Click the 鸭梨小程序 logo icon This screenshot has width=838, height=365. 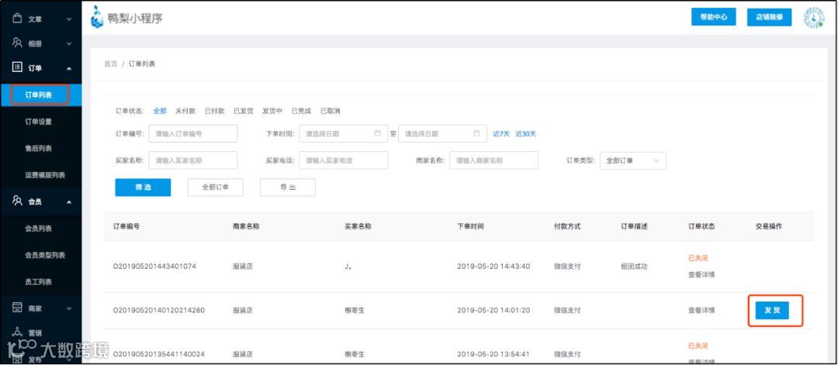[x=97, y=17]
